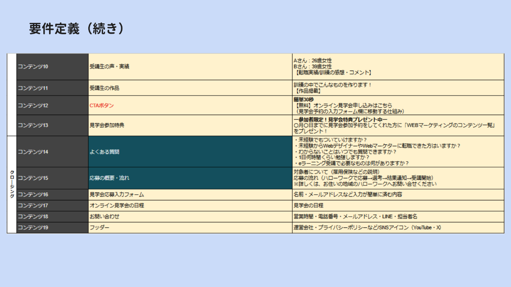The height and width of the screenshot is (287, 511).
Task: Click the 営業時間・電話番号 description cell
Action: (x=398, y=216)
